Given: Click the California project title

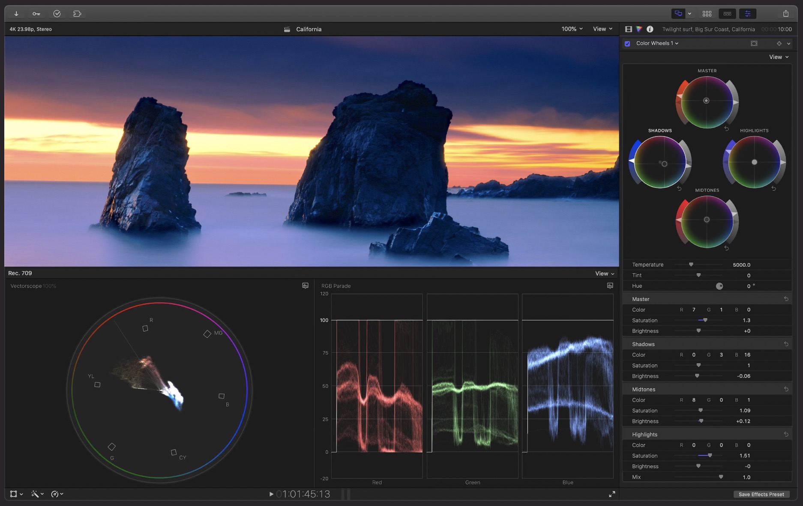Looking at the screenshot, I should point(309,29).
